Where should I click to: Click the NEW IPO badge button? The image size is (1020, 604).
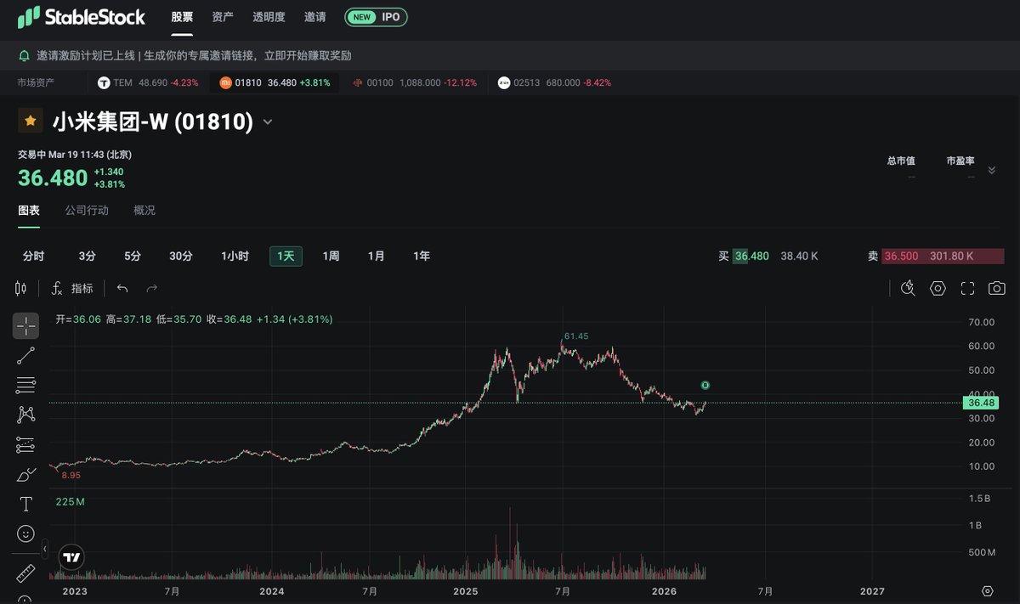pos(376,17)
